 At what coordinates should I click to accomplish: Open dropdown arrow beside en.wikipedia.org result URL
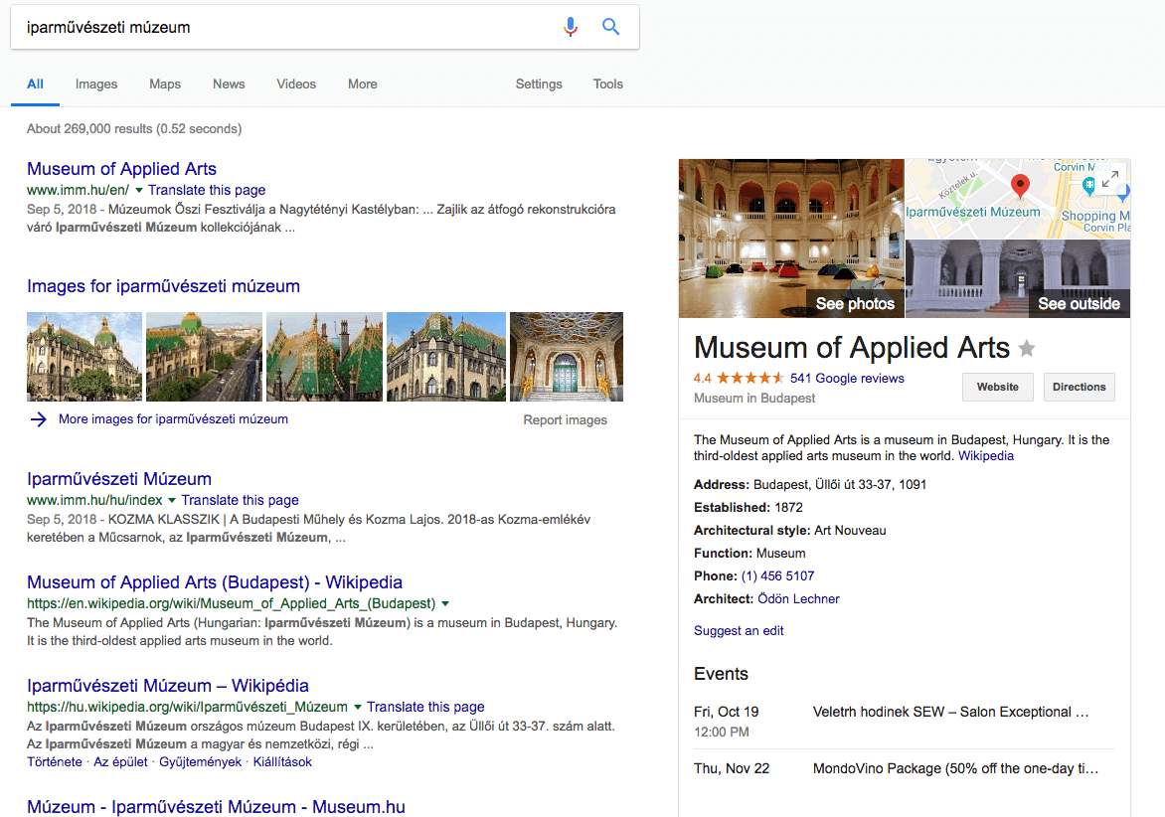[x=445, y=604]
